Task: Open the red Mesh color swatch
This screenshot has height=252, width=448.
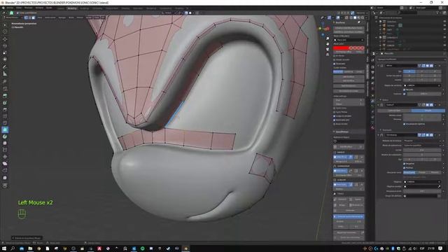Action: [349, 48]
